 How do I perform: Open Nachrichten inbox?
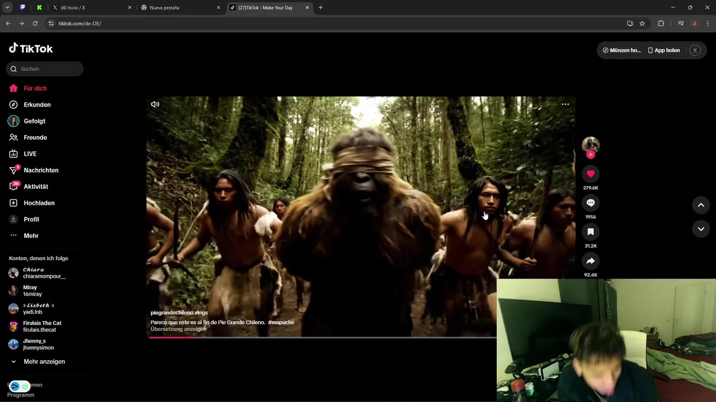tap(41, 170)
